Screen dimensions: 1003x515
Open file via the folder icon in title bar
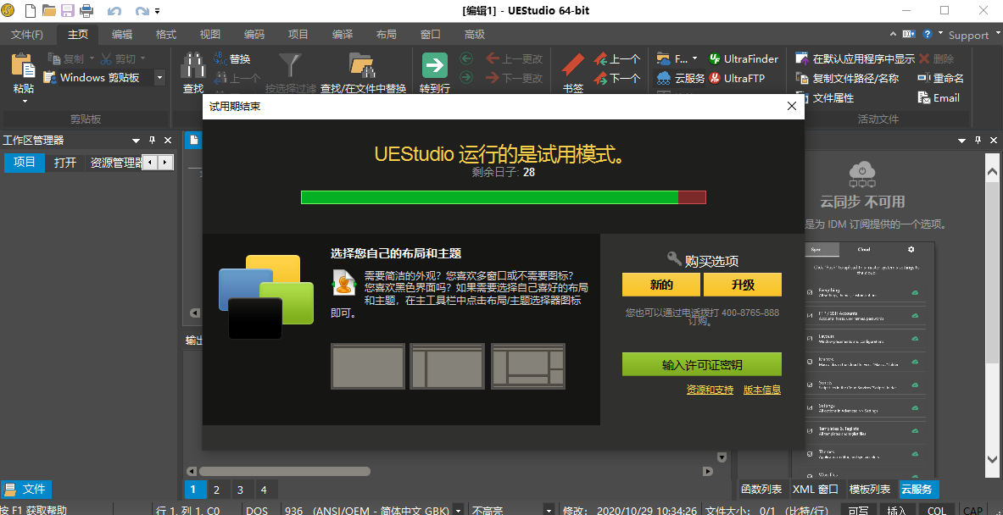click(x=48, y=10)
